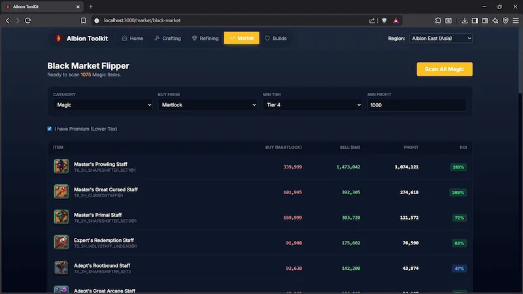Click profit value 43,874
Viewport: 523px width, 294px height.
(411, 269)
